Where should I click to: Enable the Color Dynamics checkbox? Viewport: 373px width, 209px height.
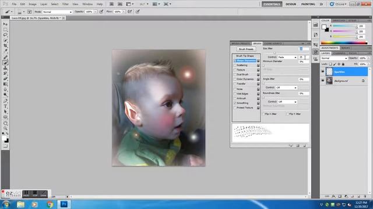click(235, 79)
